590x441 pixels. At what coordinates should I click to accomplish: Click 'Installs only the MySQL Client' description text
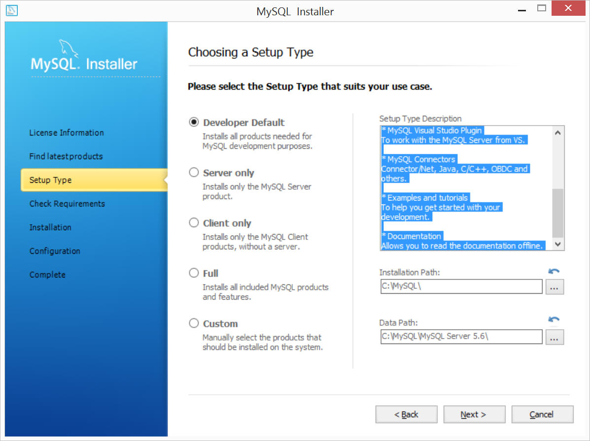coord(255,241)
